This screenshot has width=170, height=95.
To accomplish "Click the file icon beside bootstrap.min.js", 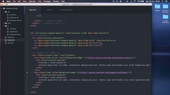I will click(8, 35).
